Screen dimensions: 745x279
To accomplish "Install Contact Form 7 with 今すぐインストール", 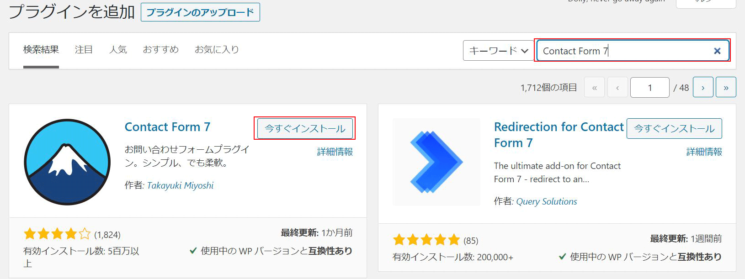I will click(x=305, y=129).
